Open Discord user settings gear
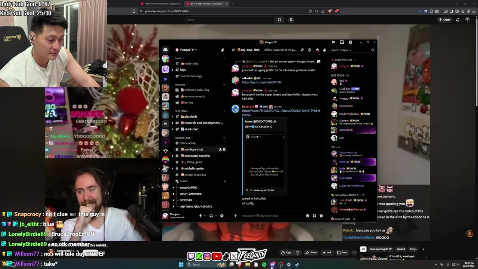Screen dimensions: 478x269 pyautogui.click(x=222, y=216)
